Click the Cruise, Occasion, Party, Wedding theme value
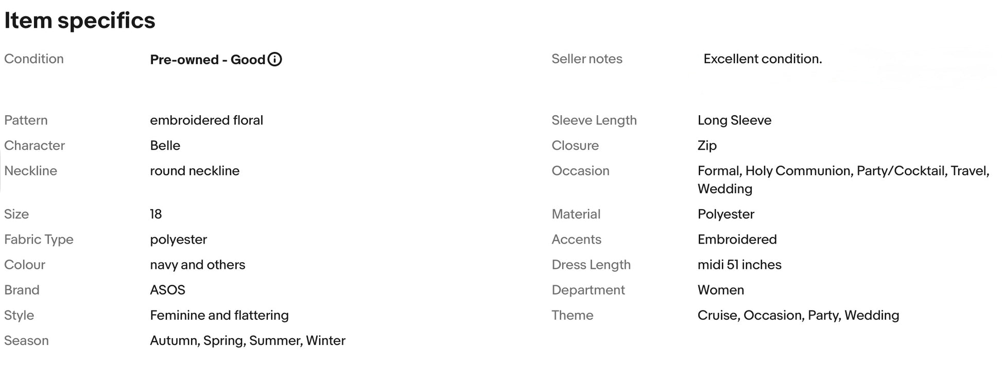This screenshot has height=368, width=1002. (798, 315)
